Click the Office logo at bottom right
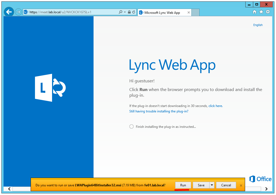276x195 pixels. 260,179
